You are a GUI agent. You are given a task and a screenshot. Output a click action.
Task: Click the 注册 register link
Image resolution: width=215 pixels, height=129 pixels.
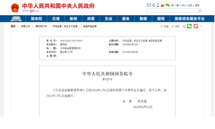[190, 5]
